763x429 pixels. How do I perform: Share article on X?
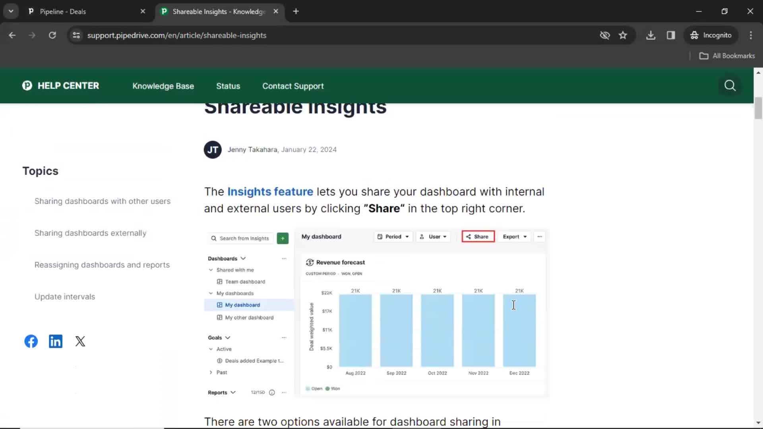point(80,341)
